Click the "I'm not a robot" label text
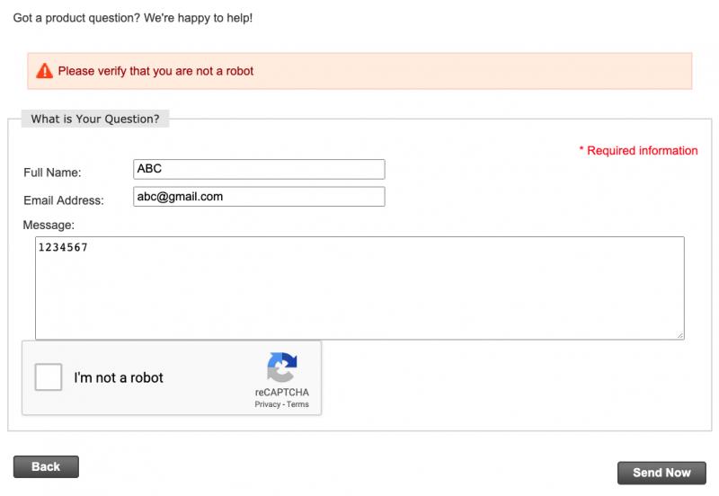Image resolution: width=719 pixels, height=496 pixels. 119,377
